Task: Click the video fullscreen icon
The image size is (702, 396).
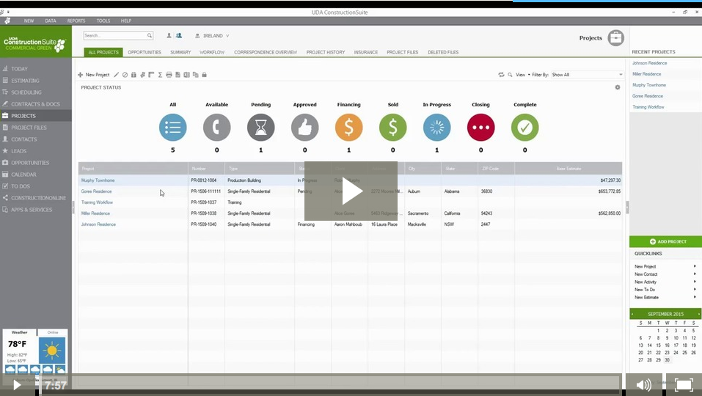Action: [683, 385]
